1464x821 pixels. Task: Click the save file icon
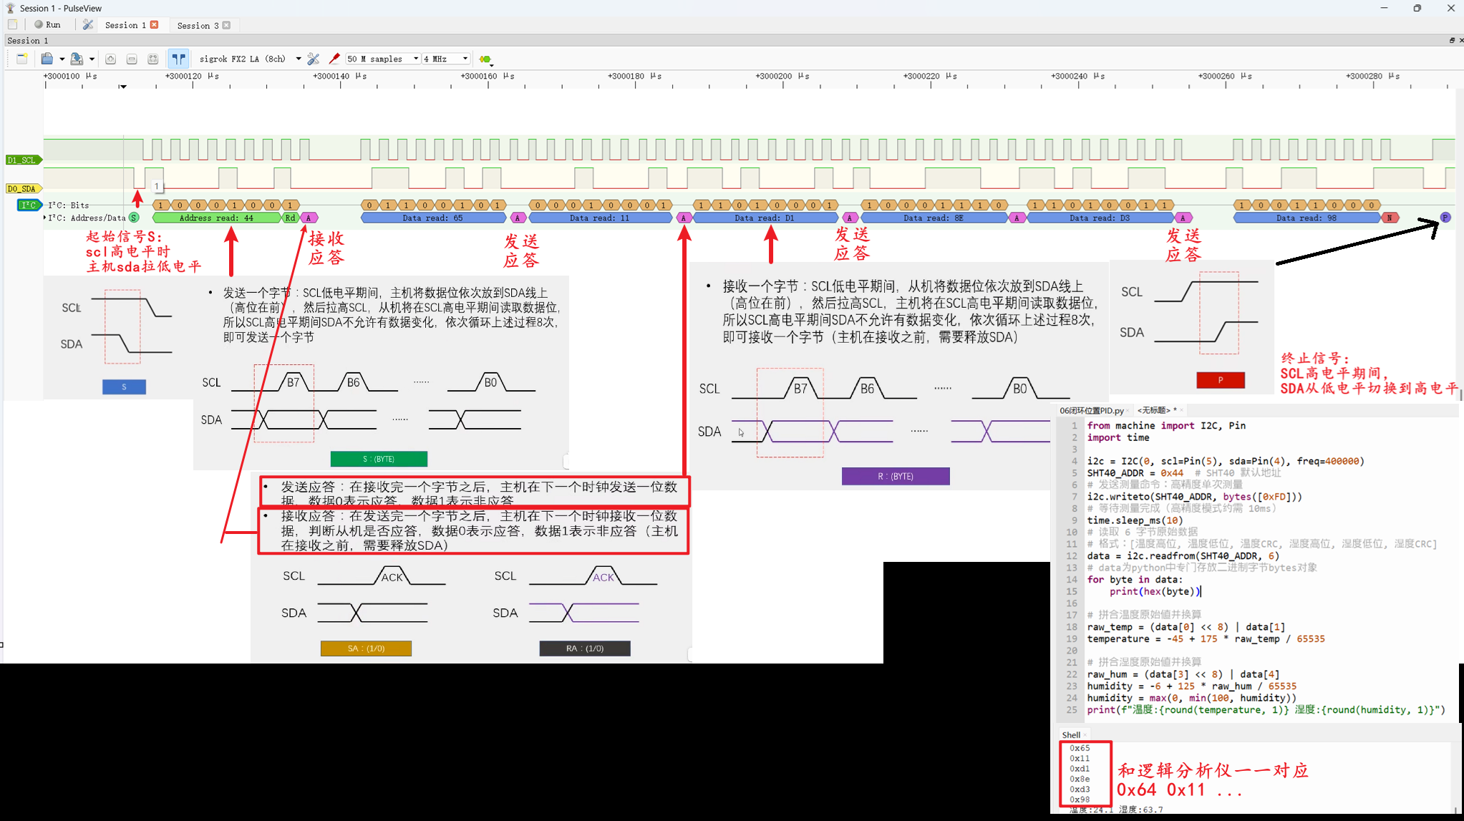77,59
